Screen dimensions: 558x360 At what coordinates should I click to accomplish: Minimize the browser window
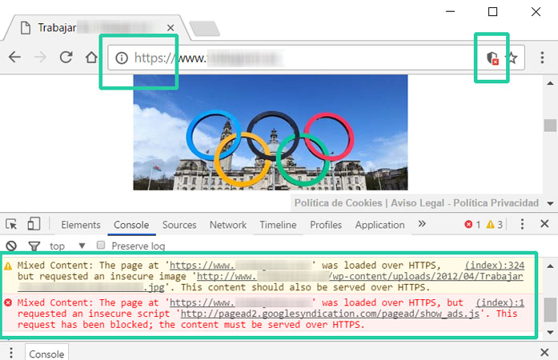[x=450, y=11]
